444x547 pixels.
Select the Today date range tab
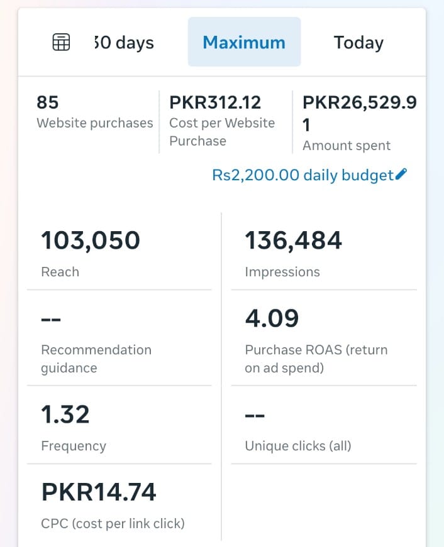358,43
